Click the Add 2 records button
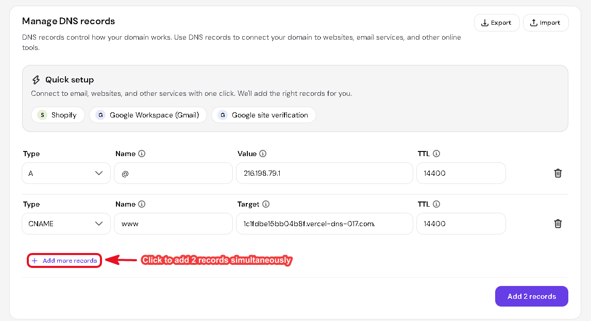 [531, 296]
